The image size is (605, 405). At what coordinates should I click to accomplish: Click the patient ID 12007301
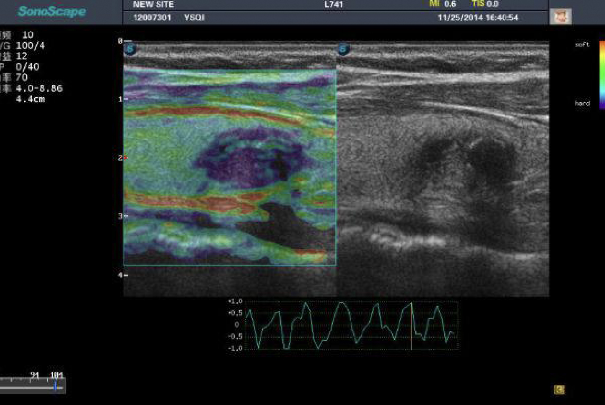(x=152, y=18)
